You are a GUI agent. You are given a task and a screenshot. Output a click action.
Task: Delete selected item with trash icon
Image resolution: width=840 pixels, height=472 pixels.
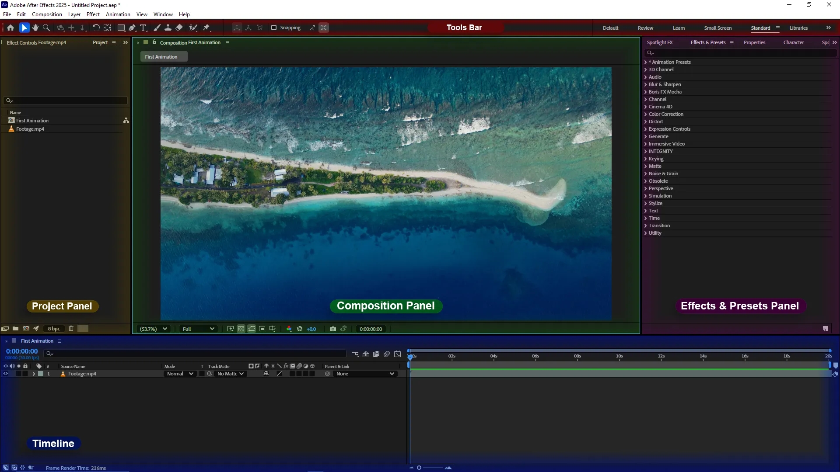click(71, 329)
